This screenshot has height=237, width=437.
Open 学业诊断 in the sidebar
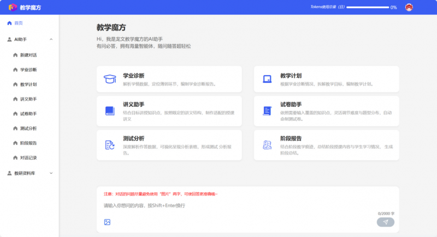pos(28,70)
